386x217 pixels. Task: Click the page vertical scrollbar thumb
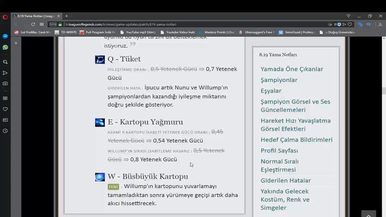click(x=384, y=91)
